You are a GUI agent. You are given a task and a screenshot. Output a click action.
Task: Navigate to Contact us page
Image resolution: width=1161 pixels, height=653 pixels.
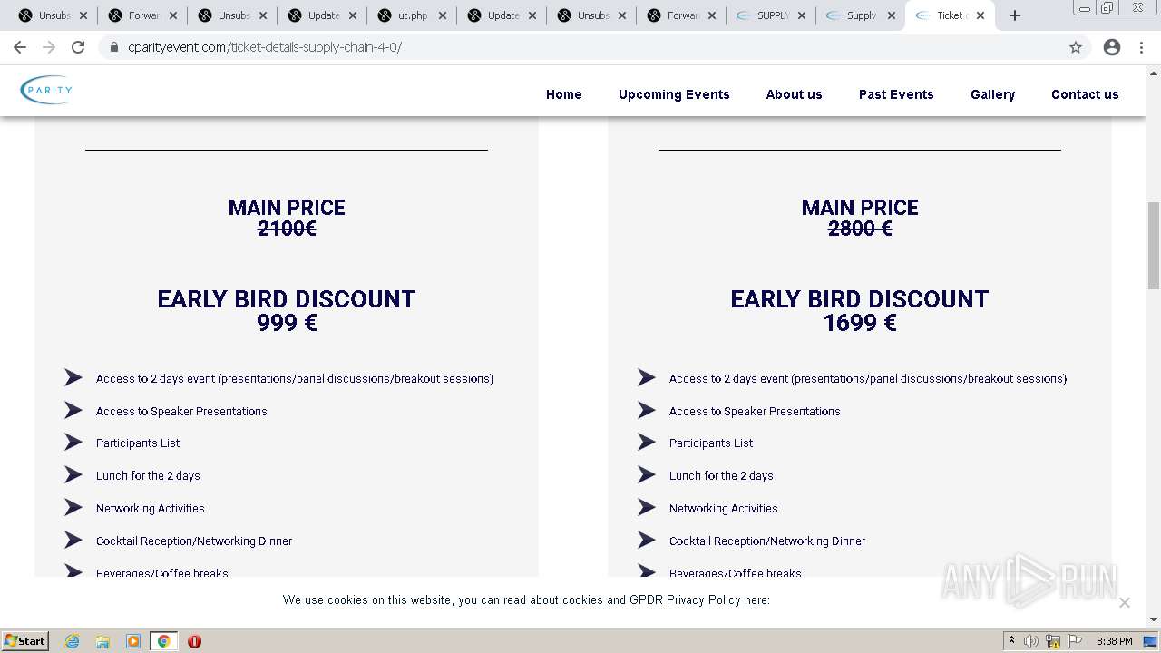tap(1085, 94)
